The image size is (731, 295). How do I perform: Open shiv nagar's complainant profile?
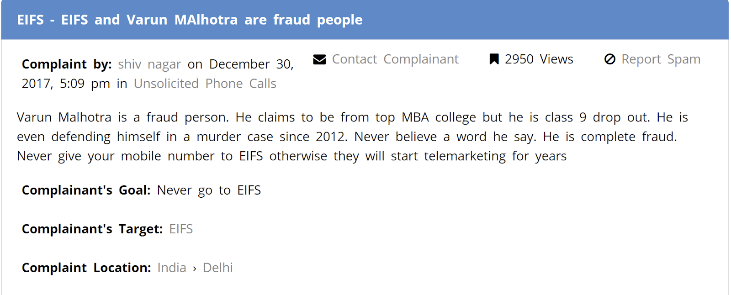(x=149, y=64)
